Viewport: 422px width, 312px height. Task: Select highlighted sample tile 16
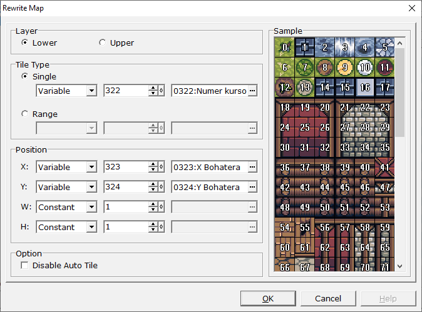(x=364, y=88)
